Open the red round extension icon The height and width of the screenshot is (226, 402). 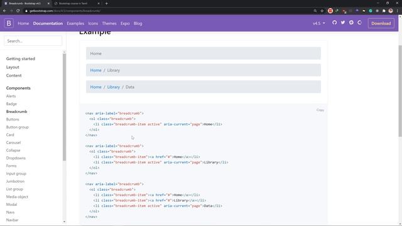click(x=330, y=11)
